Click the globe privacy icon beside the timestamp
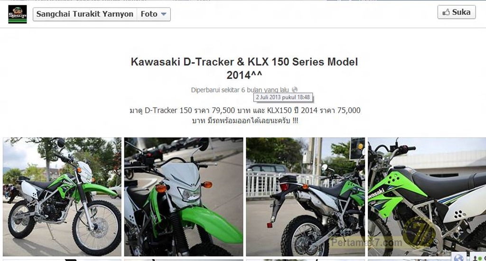Viewport: 486px width, 261px height. tap(294, 90)
